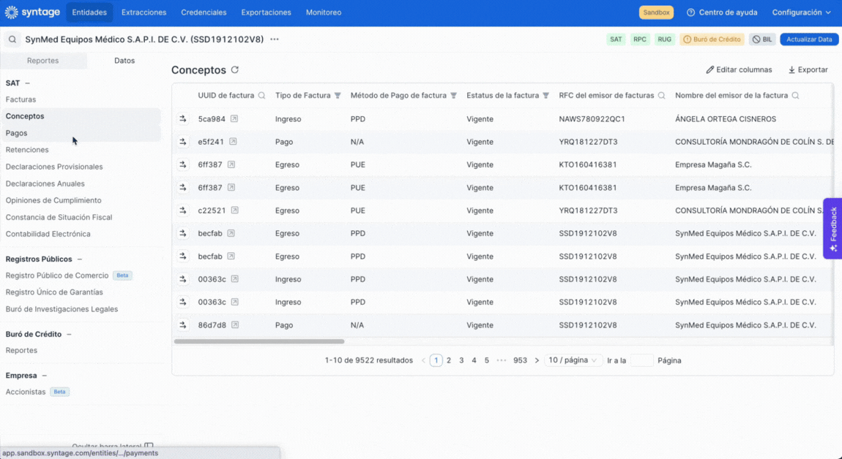Image resolution: width=842 pixels, height=459 pixels.
Task: Click the orange Buró de Crédito badge
Action: tap(712, 39)
